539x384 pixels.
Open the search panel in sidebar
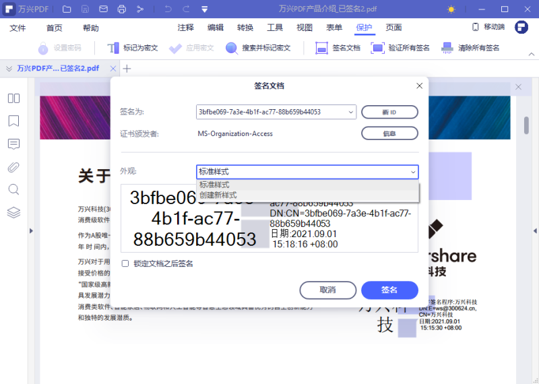point(13,189)
